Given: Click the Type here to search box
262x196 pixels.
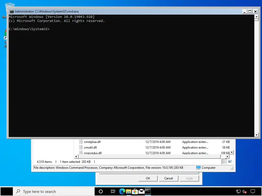Looking at the screenshot, I should tap(54, 191).
